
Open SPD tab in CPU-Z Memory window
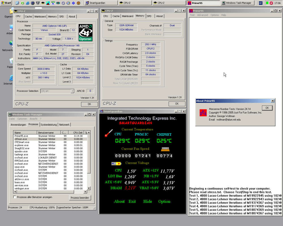coord(149,16)
